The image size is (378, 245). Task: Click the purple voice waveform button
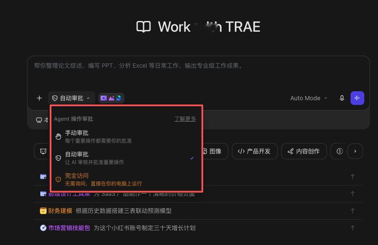point(357,98)
